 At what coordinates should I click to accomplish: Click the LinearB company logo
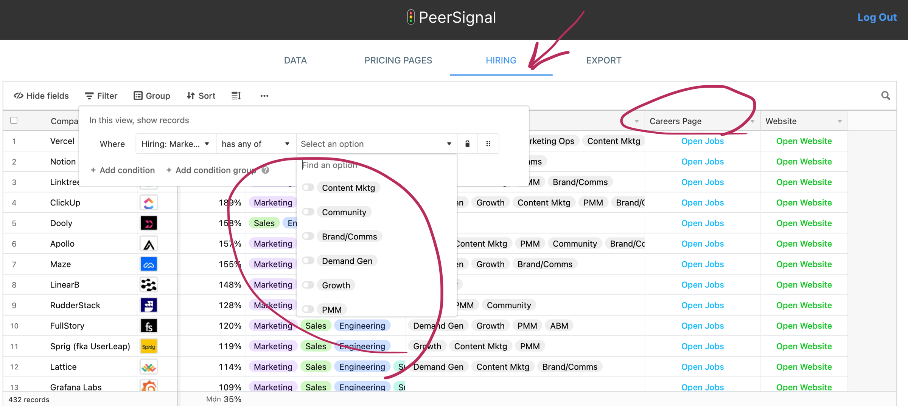point(149,285)
